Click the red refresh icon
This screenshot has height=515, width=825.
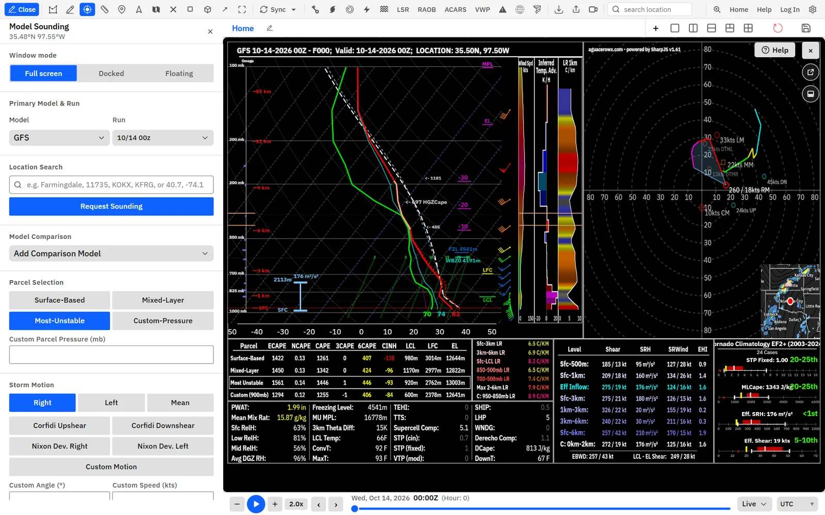tap(778, 28)
